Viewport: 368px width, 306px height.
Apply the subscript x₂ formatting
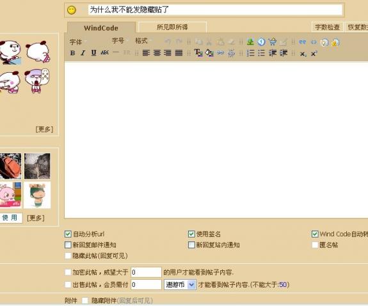click(303, 54)
